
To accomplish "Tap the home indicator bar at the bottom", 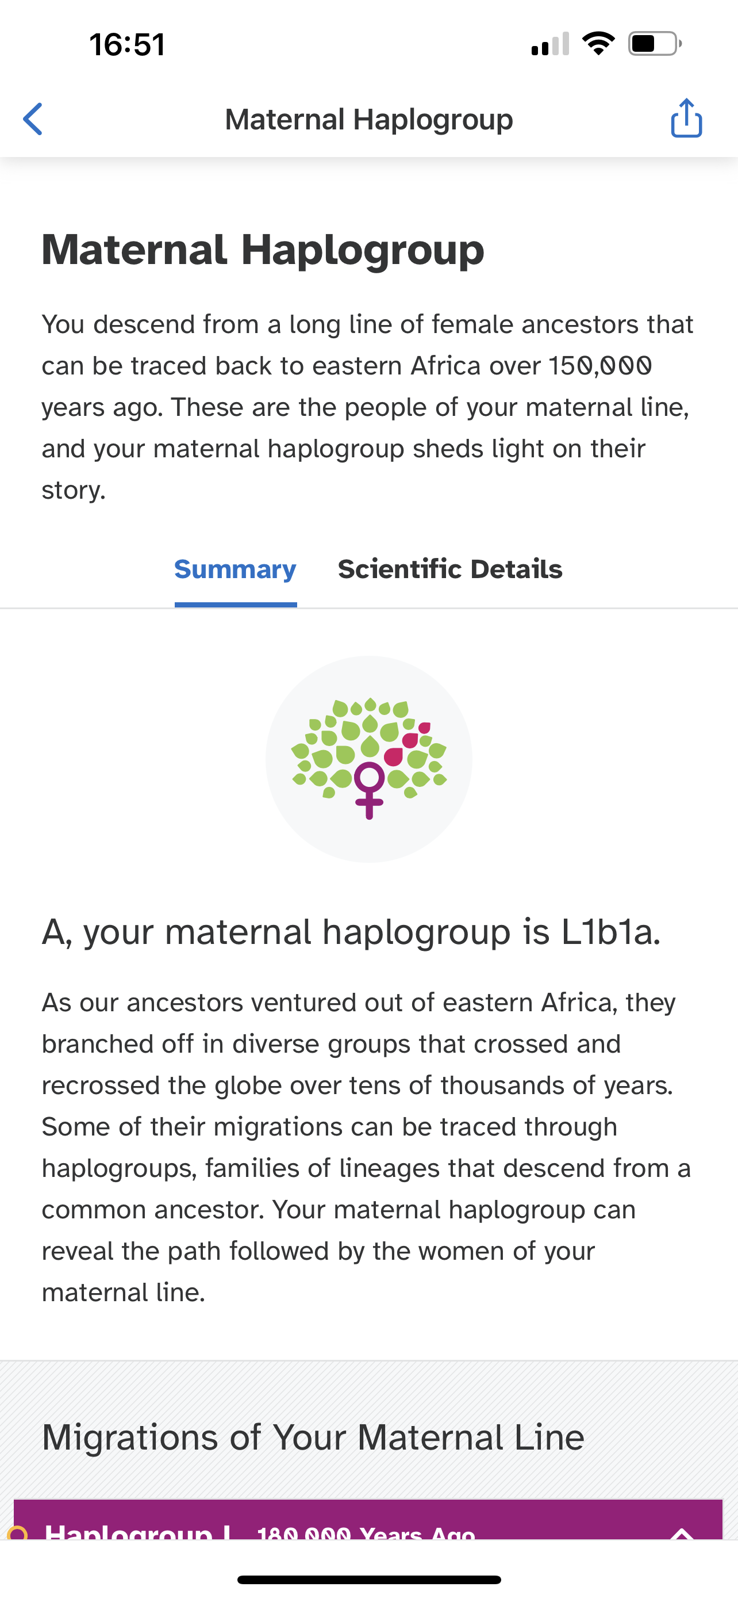I will coord(368,1580).
